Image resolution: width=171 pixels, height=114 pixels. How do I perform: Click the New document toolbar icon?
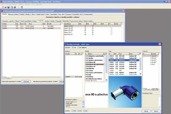coord(3,7)
